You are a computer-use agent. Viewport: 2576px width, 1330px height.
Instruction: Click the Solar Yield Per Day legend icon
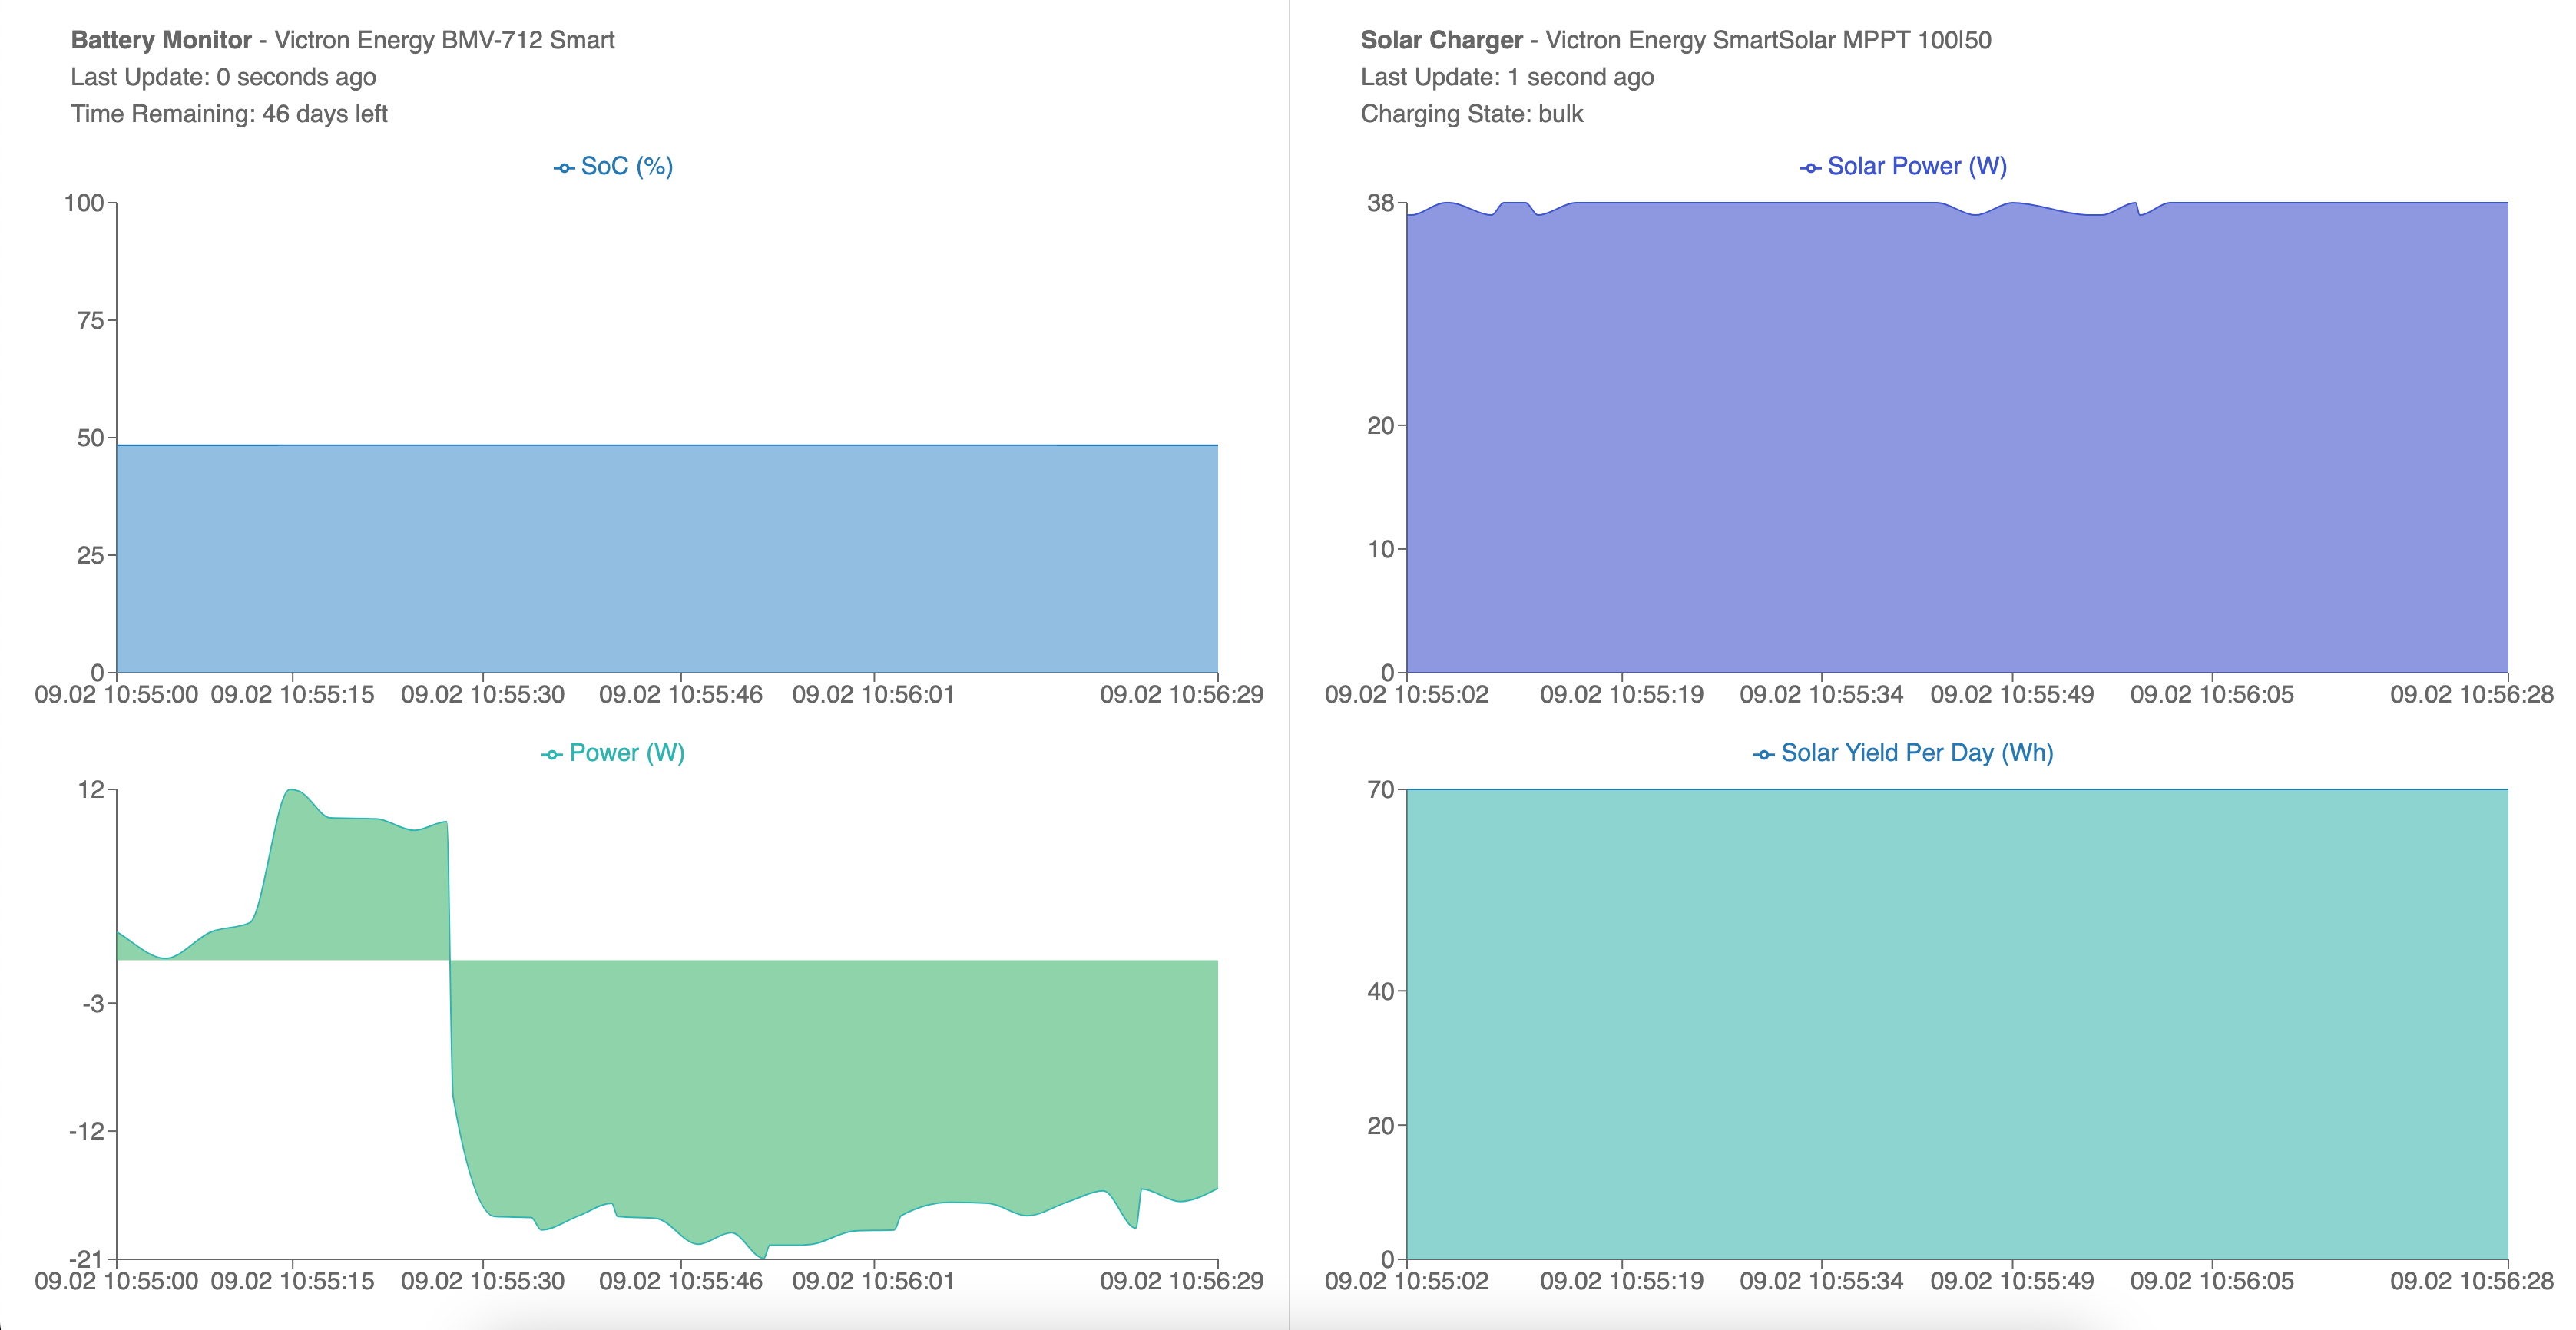click(x=1764, y=755)
